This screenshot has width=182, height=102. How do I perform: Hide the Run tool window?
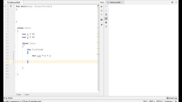pos(176,2)
